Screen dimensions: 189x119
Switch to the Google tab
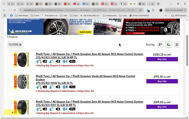click(x=151, y=4)
